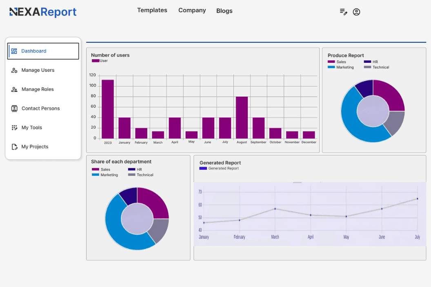Select the Dashboard icon in the sidebar
Screen dimensions: 431x287
point(14,51)
